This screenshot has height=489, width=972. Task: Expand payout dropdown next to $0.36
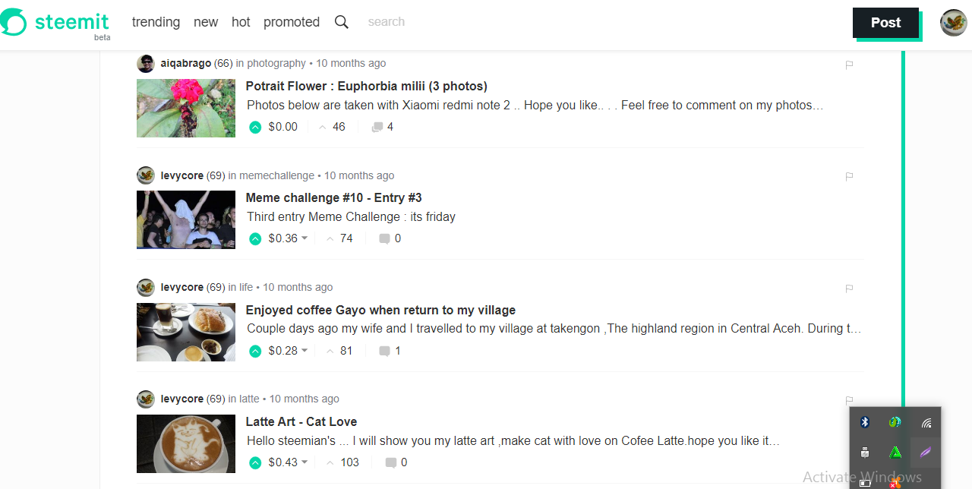305,238
